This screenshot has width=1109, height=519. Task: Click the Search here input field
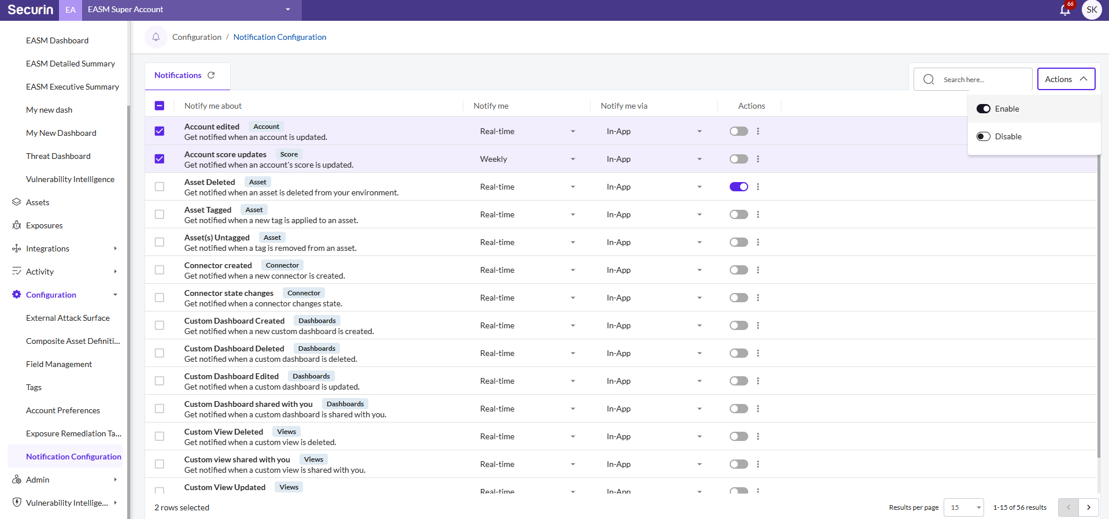973,79
